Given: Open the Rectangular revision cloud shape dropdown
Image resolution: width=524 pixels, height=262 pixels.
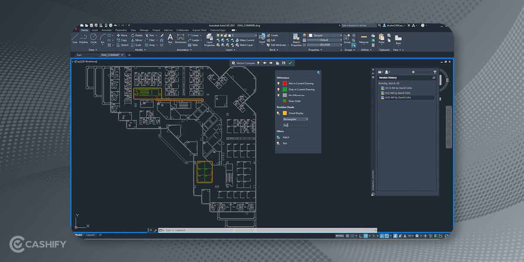Looking at the screenshot, I should [306, 119].
